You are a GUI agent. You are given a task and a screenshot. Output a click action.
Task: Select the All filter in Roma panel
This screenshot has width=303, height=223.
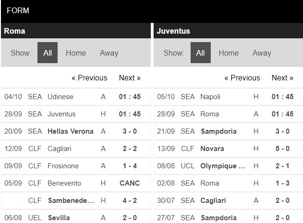click(x=47, y=53)
